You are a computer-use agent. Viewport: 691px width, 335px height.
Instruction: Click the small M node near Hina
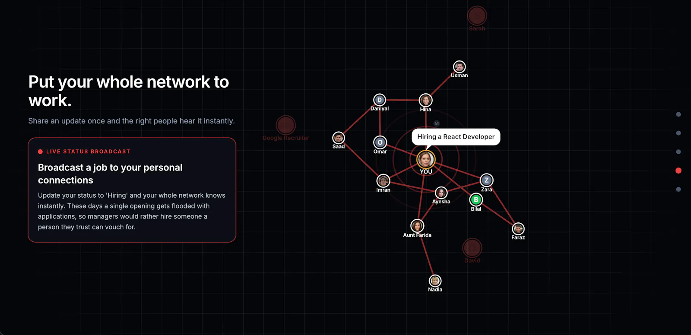[x=437, y=123]
